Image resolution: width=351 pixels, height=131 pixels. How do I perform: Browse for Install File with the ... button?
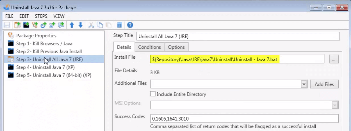(x=334, y=59)
